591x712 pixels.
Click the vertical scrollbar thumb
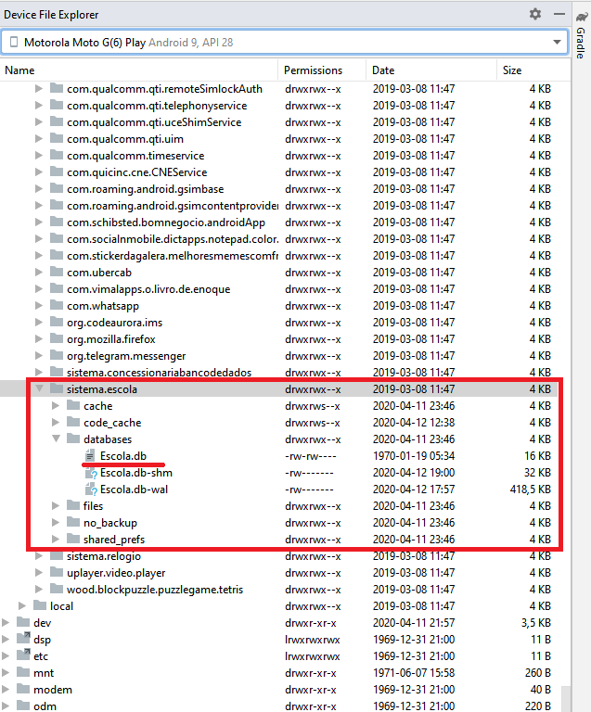click(566, 698)
